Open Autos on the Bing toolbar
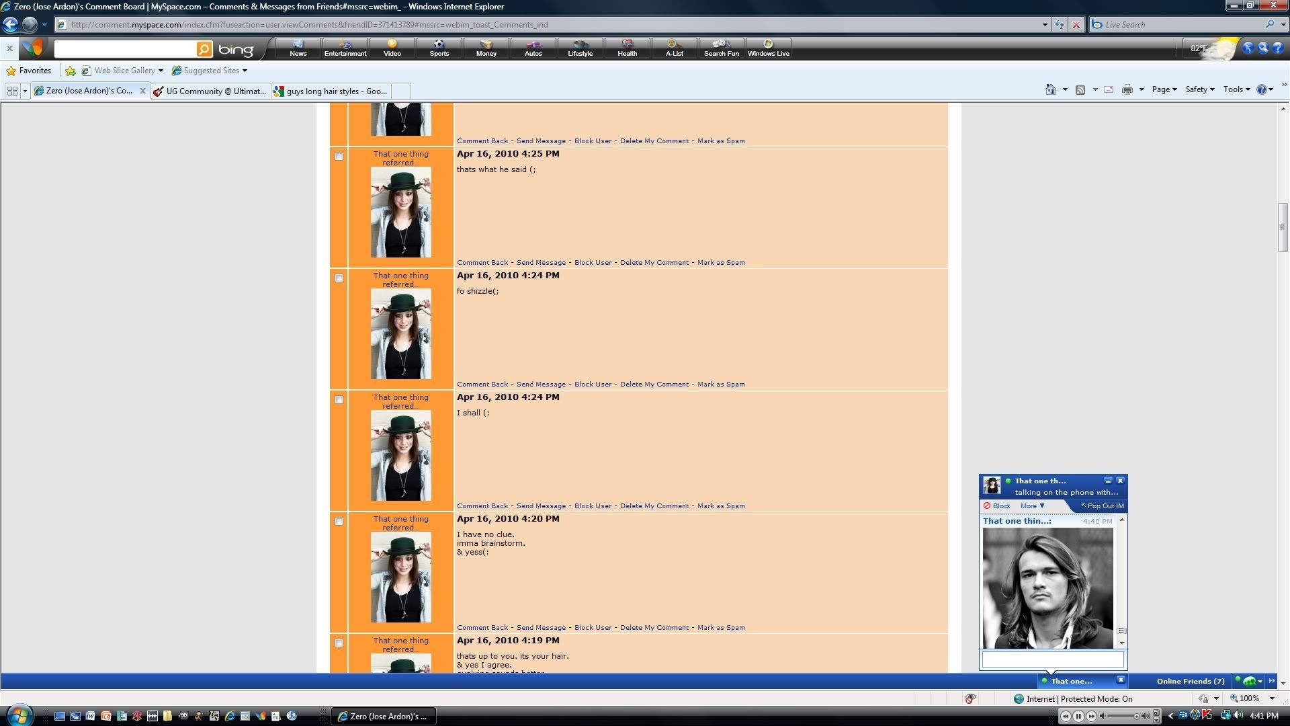 [533, 48]
